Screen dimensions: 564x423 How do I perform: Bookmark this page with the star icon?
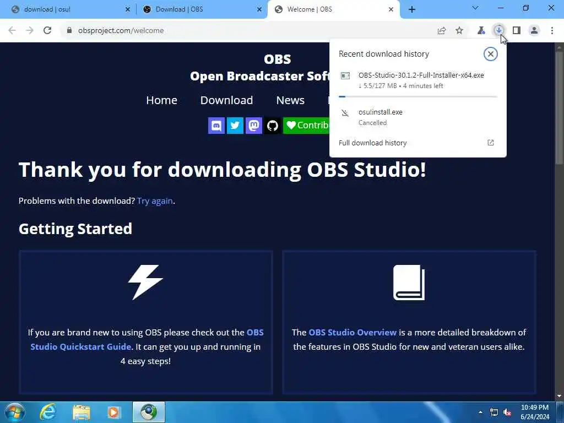(459, 31)
